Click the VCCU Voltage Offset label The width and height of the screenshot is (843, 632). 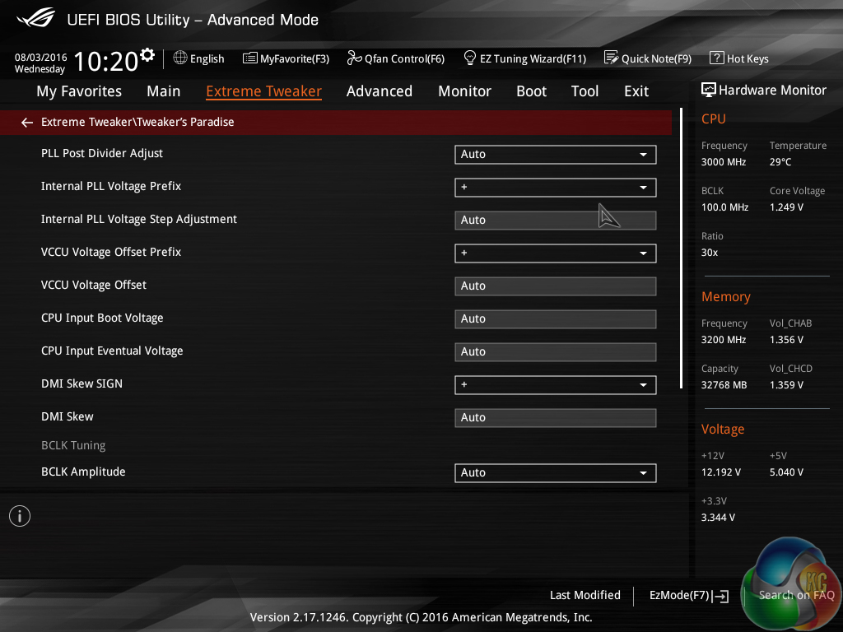pos(94,285)
